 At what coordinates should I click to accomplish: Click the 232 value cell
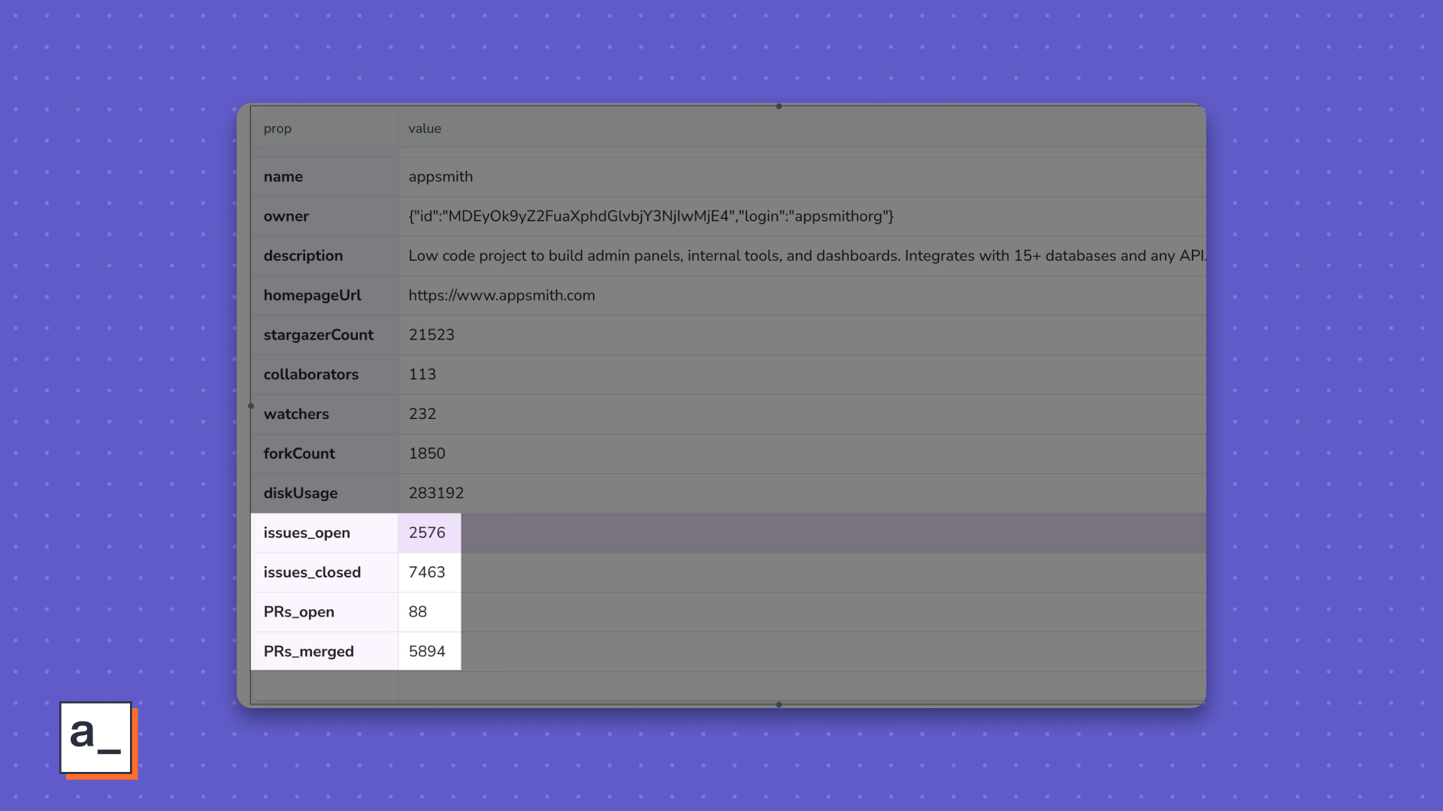point(422,414)
